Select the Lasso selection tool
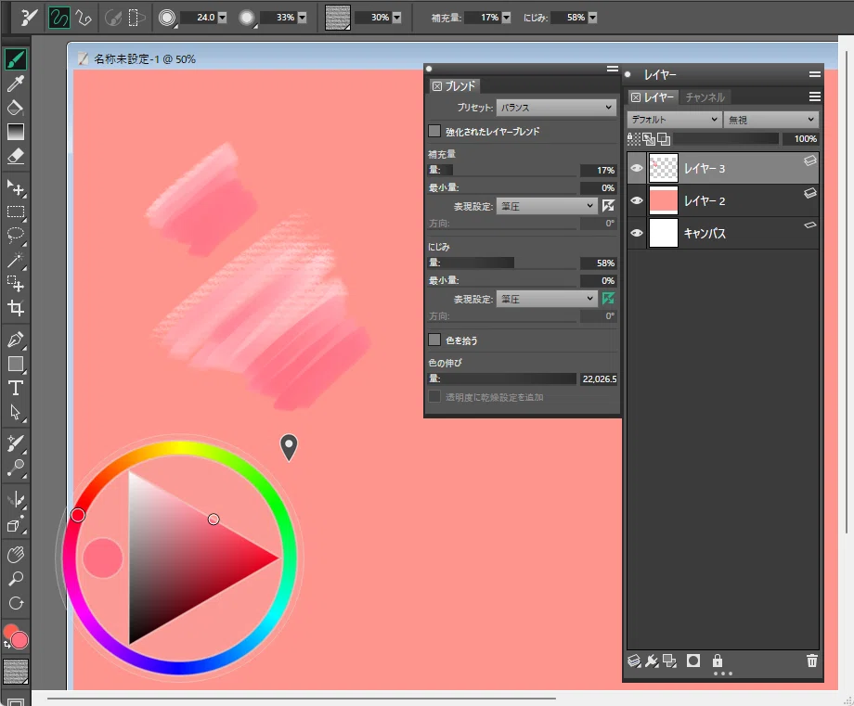854x706 pixels. (15, 235)
